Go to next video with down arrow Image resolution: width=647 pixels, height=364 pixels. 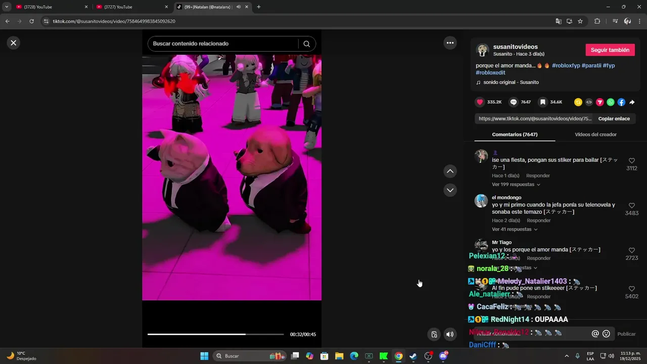[450, 190]
